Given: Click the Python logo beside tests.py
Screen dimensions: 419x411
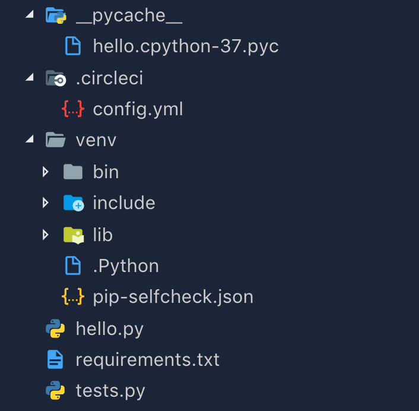Looking at the screenshot, I should pos(55,390).
